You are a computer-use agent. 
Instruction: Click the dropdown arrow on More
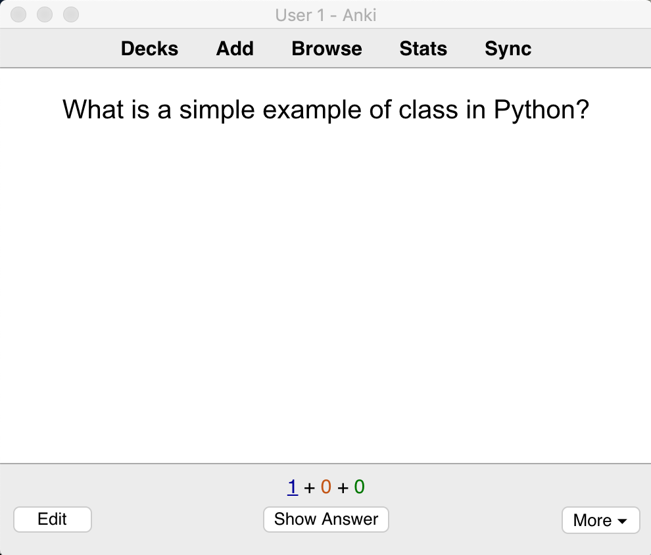coord(622,521)
